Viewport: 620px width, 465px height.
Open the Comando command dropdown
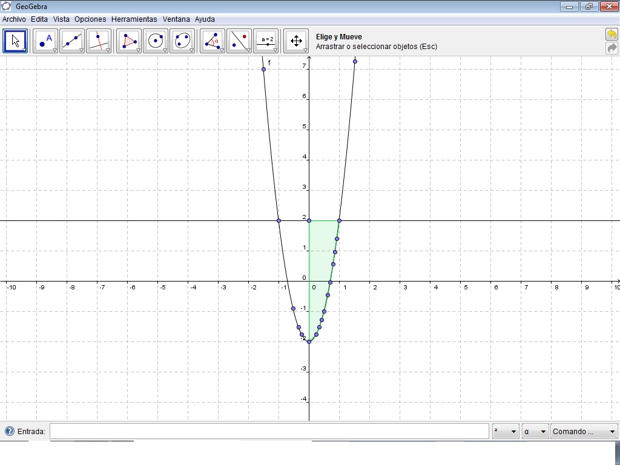(582, 431)
